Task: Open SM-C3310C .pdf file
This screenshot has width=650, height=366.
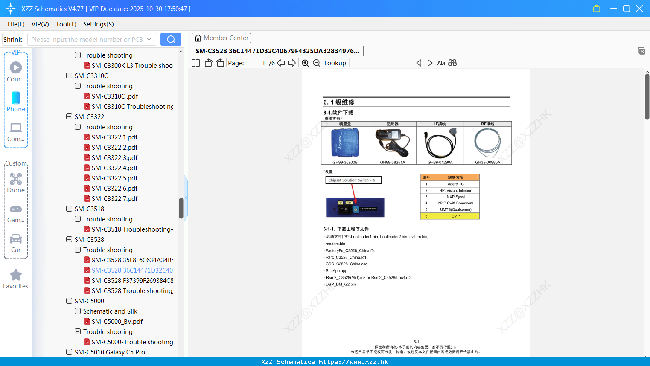Action: pos(111,96)
